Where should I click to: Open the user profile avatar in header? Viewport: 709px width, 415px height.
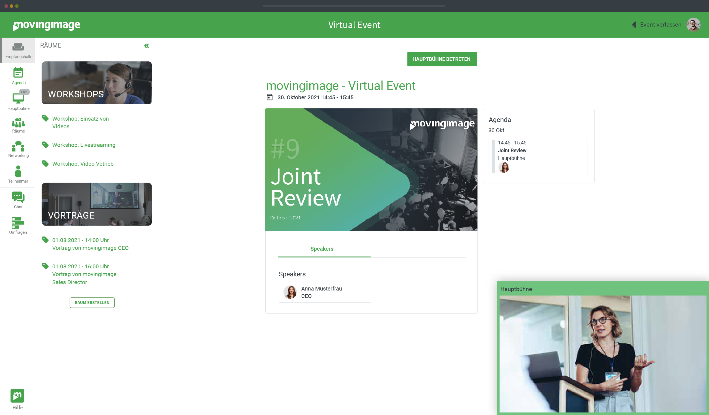click(x=693, y=25)
